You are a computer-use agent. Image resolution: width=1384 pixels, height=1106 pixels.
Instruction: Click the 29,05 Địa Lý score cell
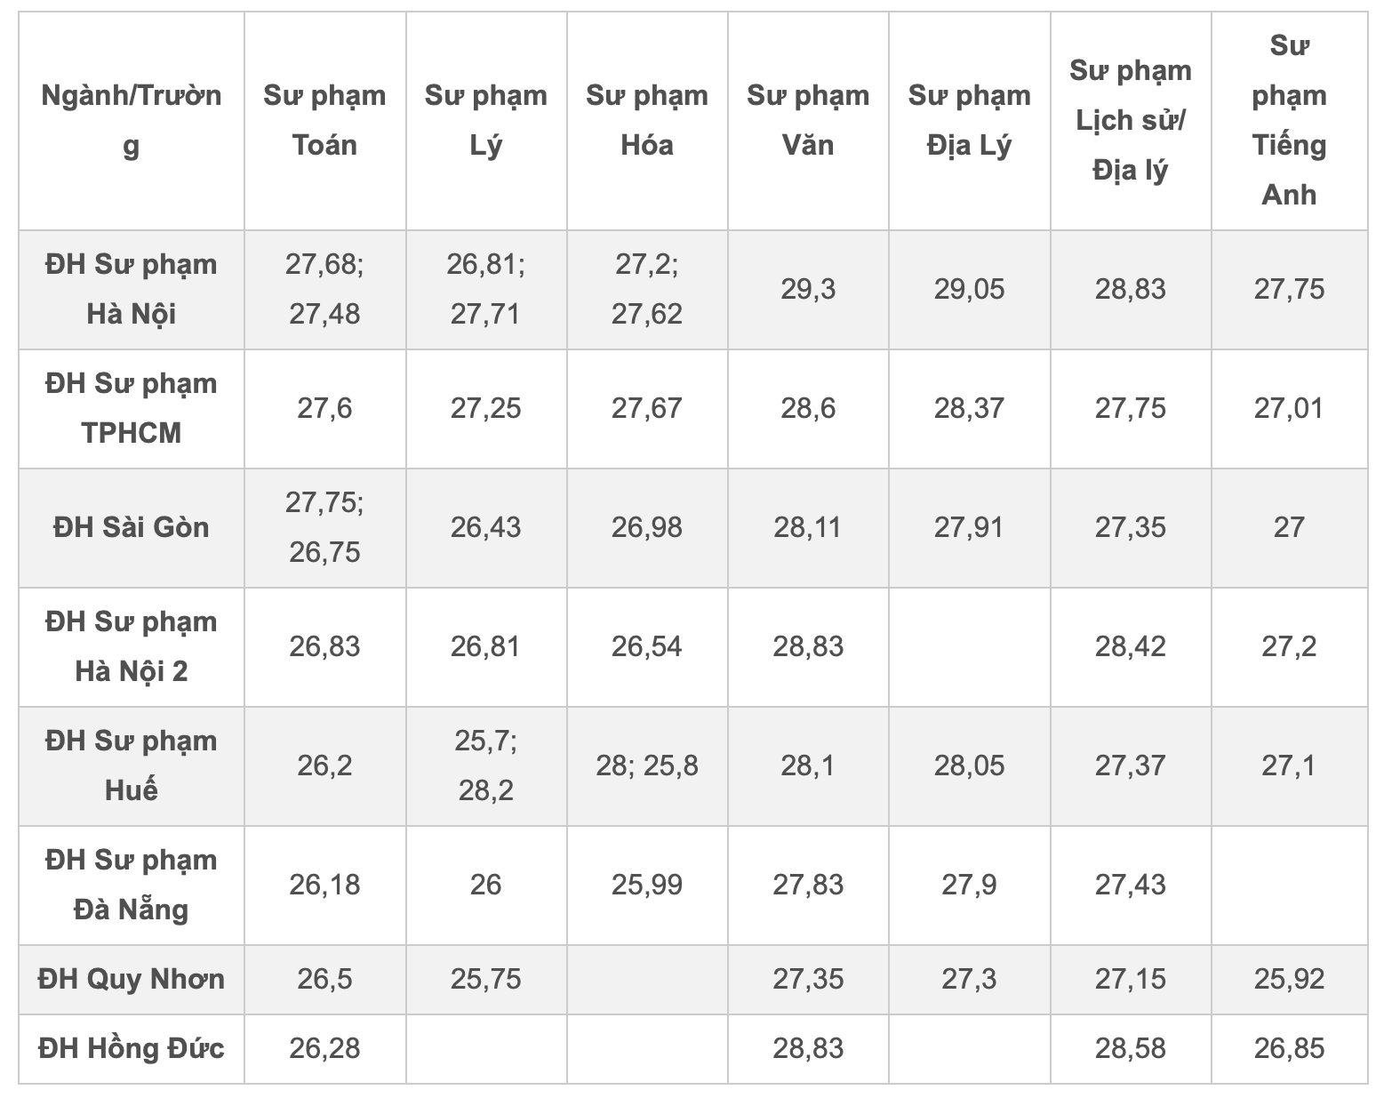(x=969, y=289)
